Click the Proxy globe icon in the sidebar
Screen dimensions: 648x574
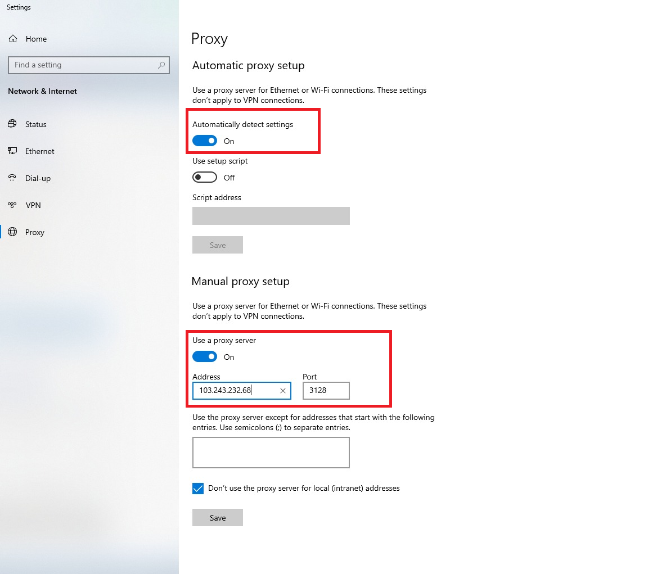click(12, 232)
